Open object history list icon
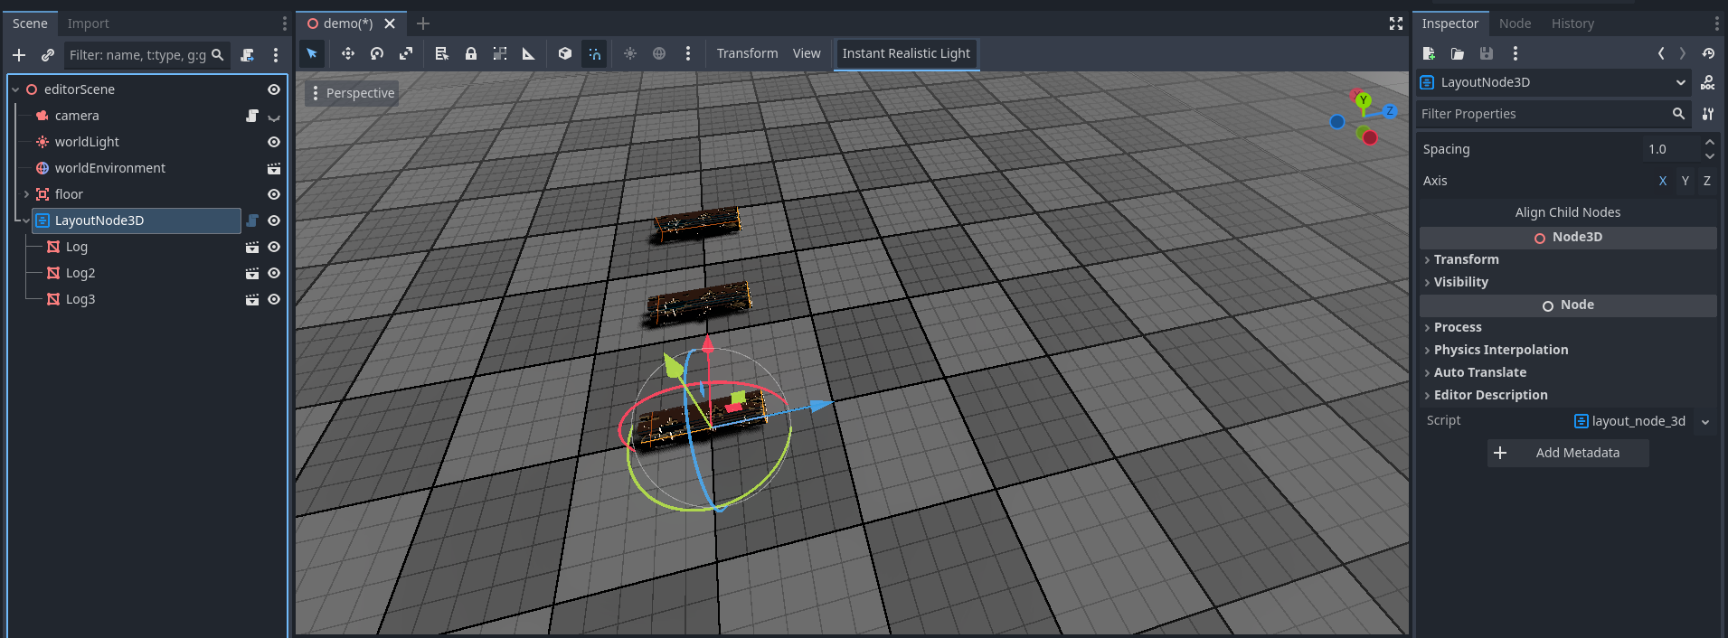 tap(1708, 53)
